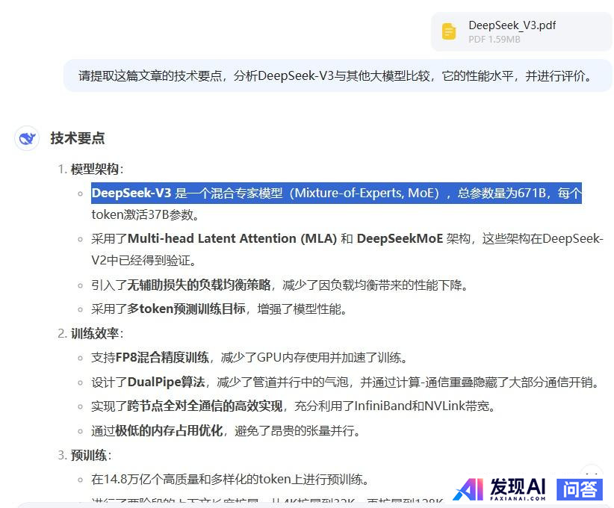Open the DeepSeek_V3.pdf attachment

(x=521, y=31)
